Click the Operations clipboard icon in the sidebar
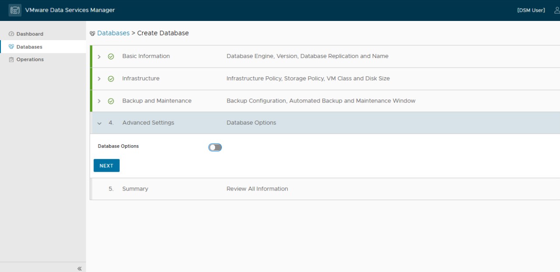The image size is (560, 272). [12, 60]
